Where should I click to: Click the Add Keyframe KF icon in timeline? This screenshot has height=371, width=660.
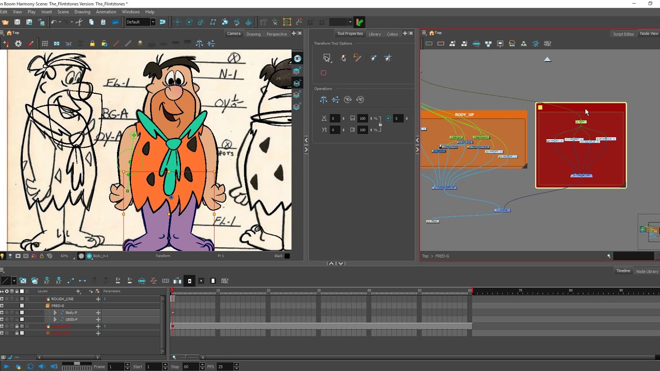pyautogui.click(x=47, y=281)
